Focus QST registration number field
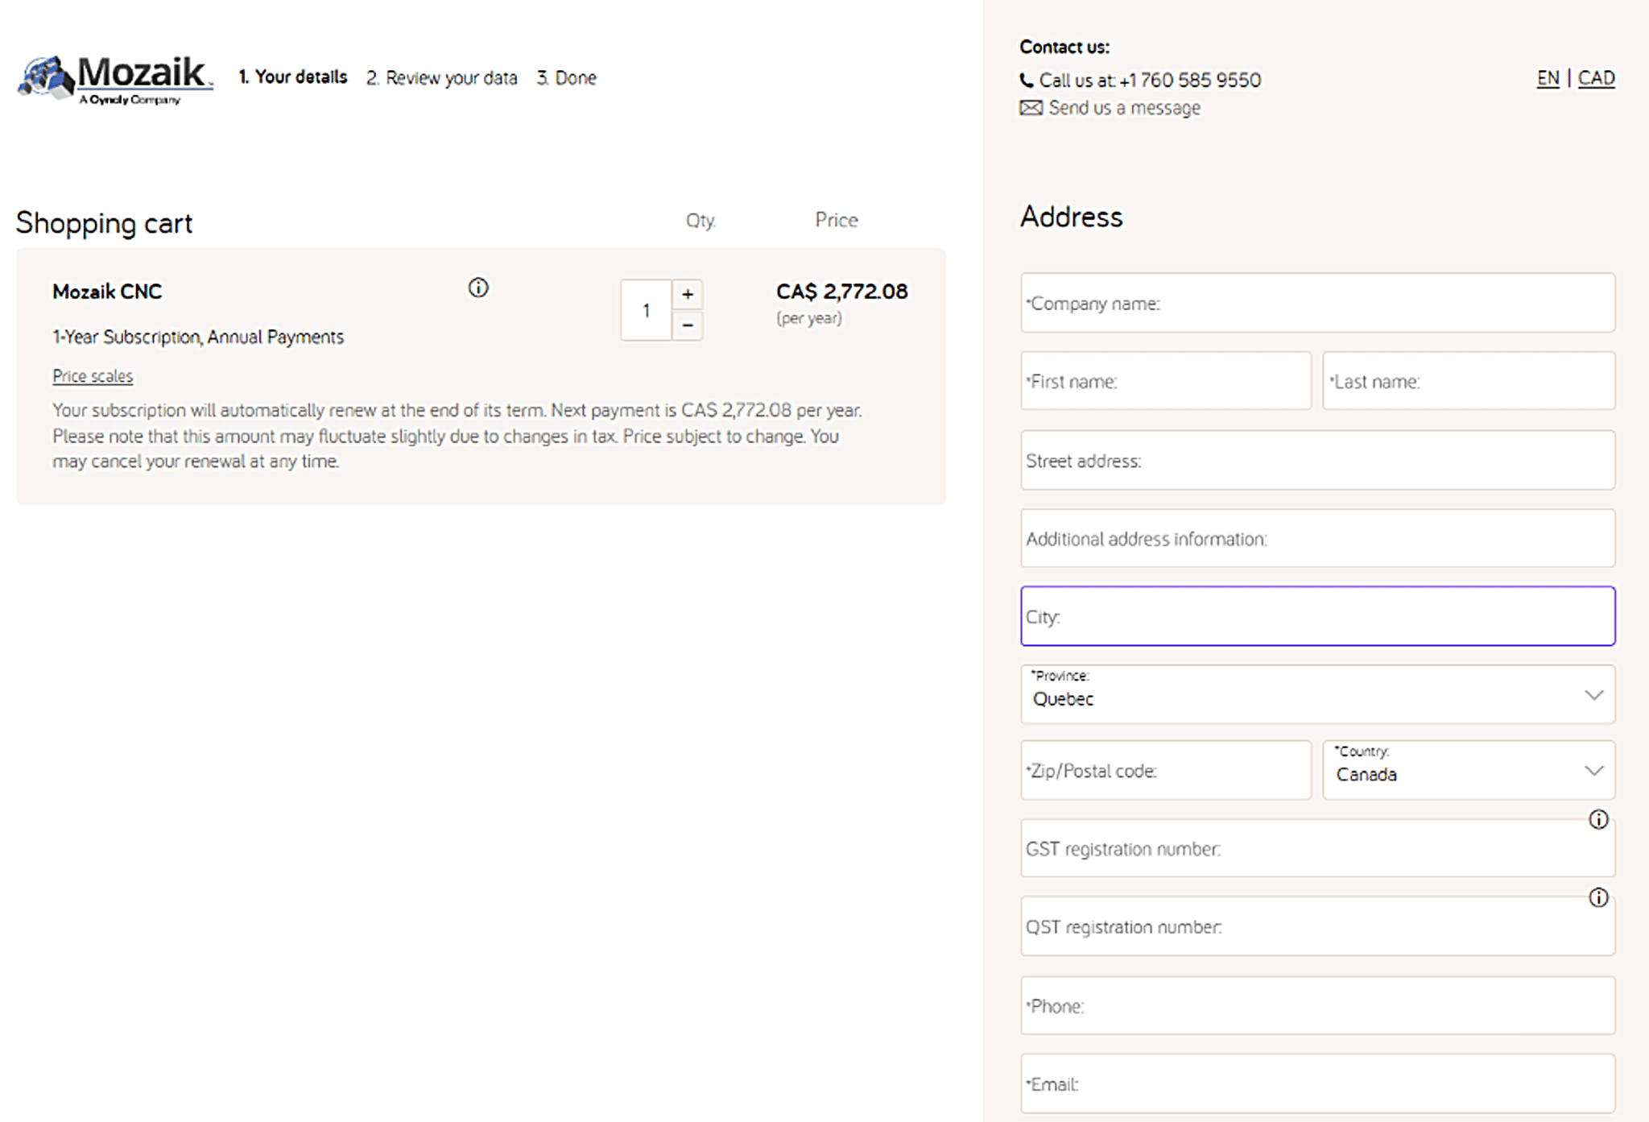The width and height of the screenshot is (1649, 1122). (1317, 926)
